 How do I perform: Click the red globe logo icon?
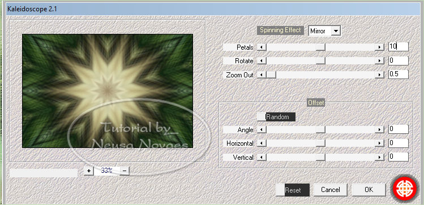click(405, 189)
